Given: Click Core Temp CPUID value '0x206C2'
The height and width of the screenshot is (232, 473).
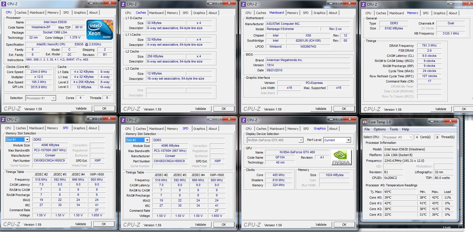Looking at the screenshot, I should coord(393,178).
